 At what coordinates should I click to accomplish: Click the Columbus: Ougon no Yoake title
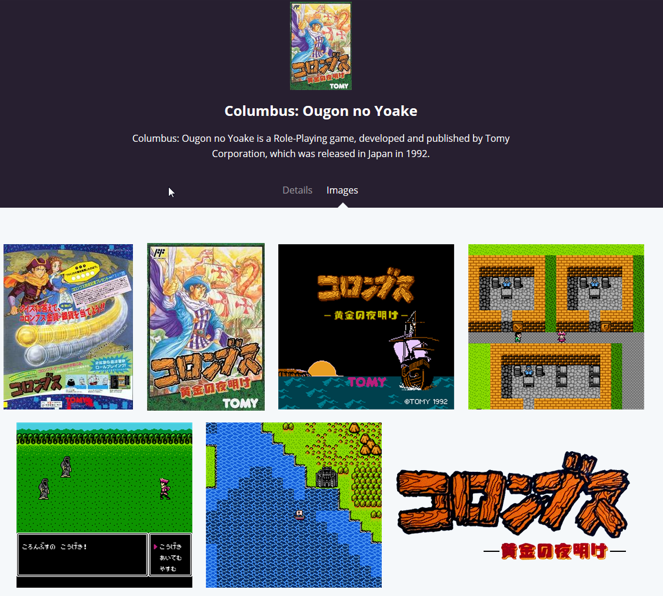pos(321,111)
